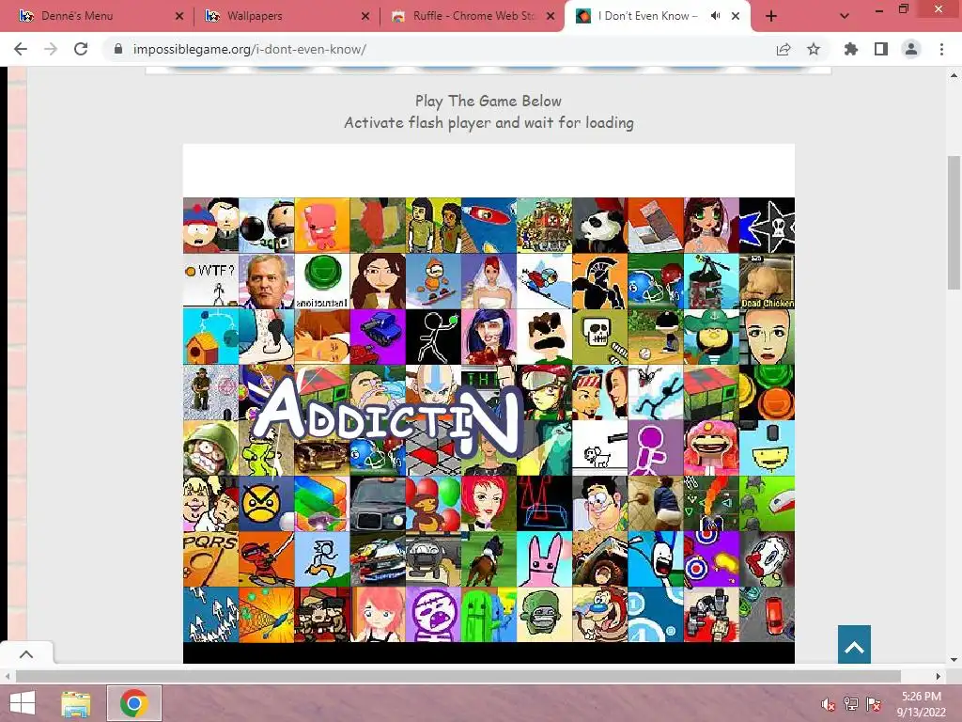Open File Explorer from the taskbar
The image size is (962, 722).
click(76, 703)
